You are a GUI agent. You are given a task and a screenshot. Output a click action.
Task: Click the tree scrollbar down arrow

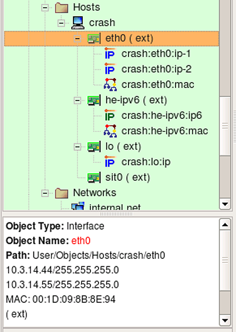point(225,204)
